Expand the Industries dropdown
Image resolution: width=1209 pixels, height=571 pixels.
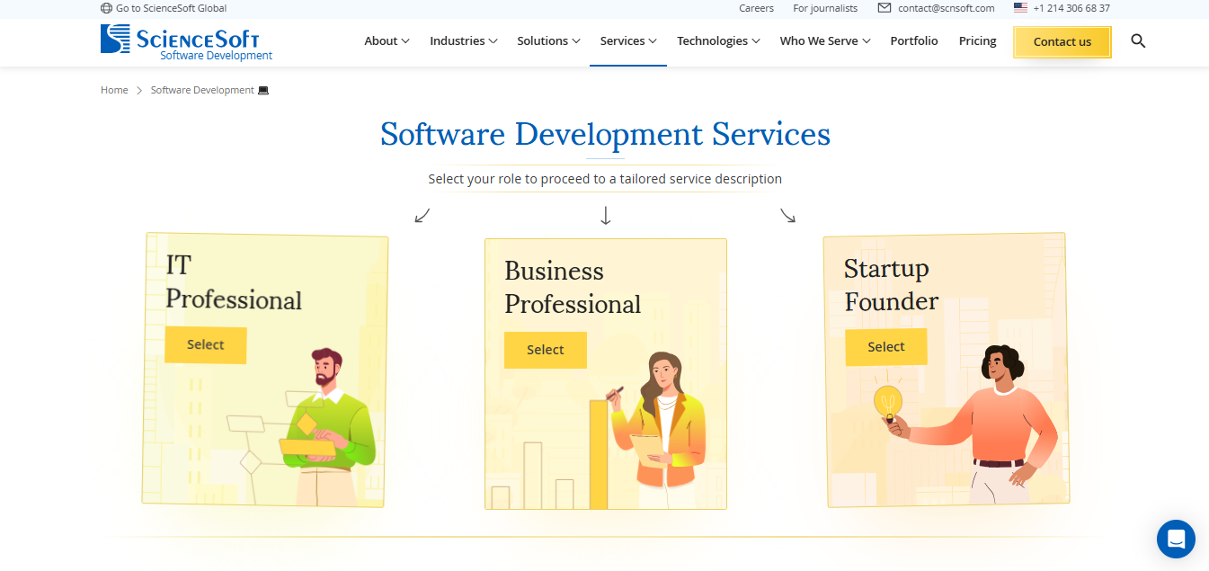[463, 40]
